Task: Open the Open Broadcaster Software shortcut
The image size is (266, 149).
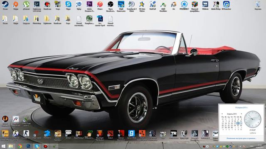Action: coord(111,6)
